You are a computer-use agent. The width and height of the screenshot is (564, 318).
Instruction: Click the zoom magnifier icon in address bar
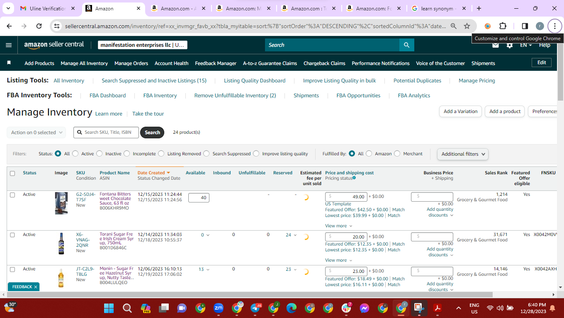(454, 26)
